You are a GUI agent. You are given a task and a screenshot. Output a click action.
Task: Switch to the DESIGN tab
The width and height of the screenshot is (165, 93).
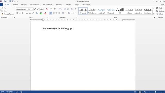pos(24,5)
